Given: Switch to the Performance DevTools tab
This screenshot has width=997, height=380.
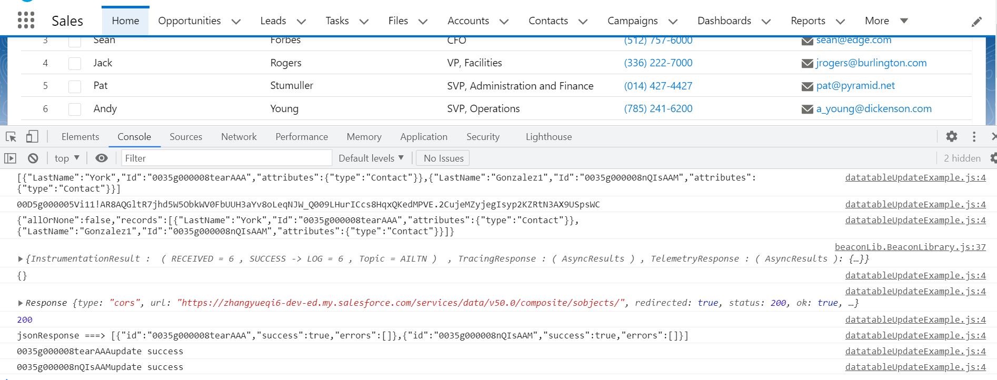Looking at the screenshot, I should click(302, 137).
